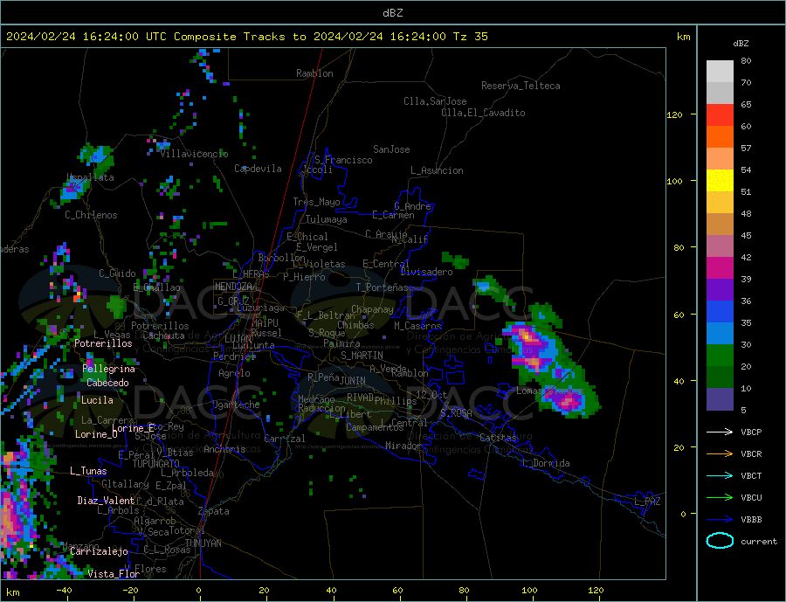Click the 'Borbollon' map label
Image resolution: width=786 pixels, height=602 pixels.
(282, 258)
